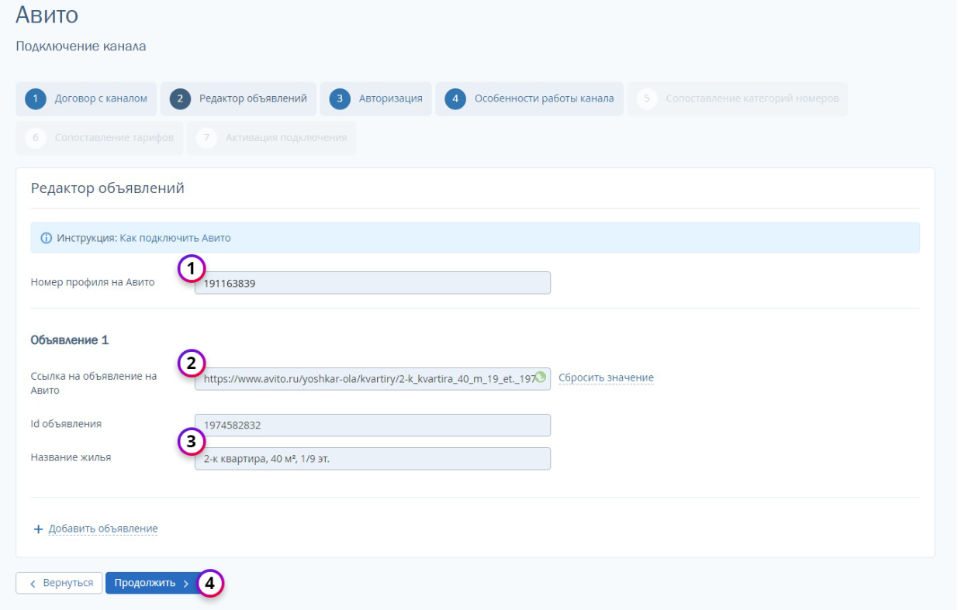Screen dimensions: 958x610
Task: Click the info icon in the instruction banner
Action: point(46,238)
